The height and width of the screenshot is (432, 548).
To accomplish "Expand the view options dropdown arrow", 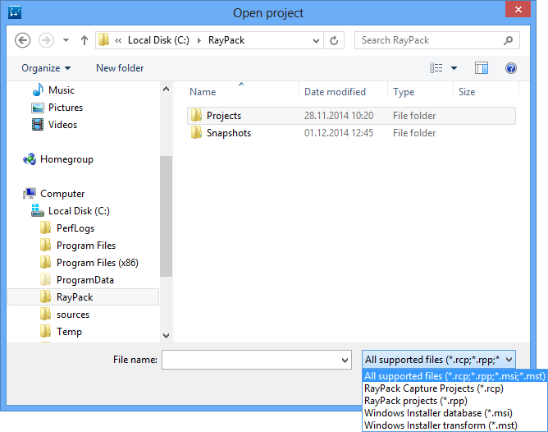I will pyautogui.click(x=454, y=68).
